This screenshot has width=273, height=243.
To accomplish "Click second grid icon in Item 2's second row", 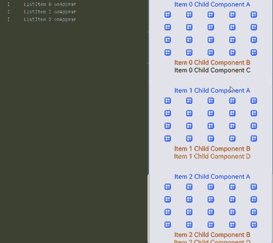I will (189, 199).
